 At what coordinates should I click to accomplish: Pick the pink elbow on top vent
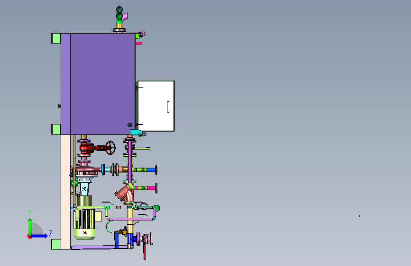coord(125,17)
